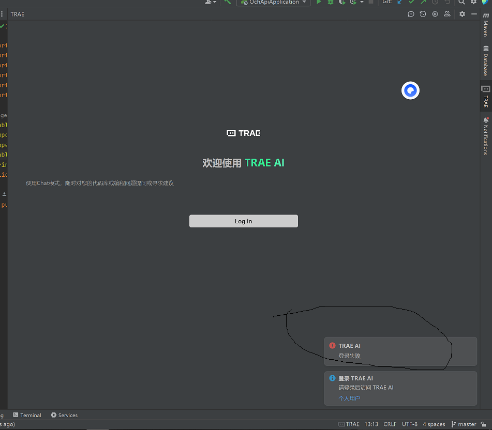Open TRAE settings gear icon

pos(435,14)
